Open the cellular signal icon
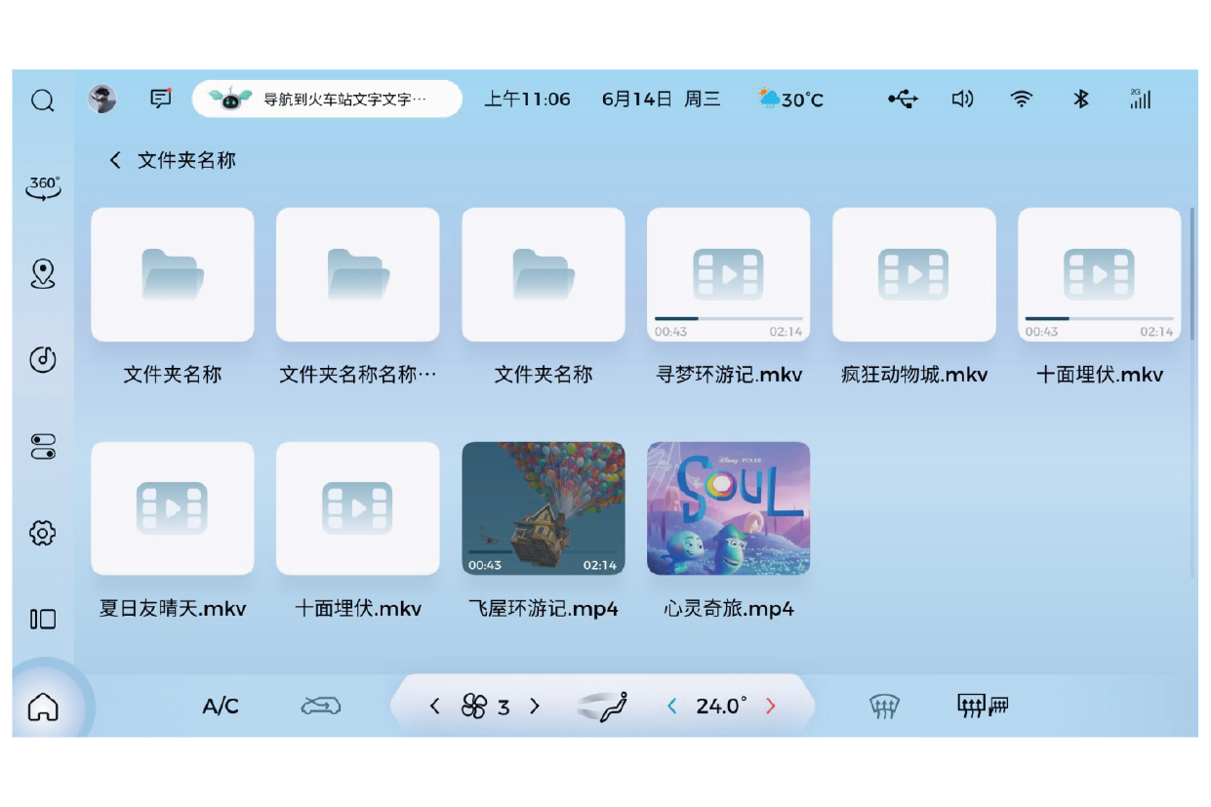 click(x=1140, y=99)
